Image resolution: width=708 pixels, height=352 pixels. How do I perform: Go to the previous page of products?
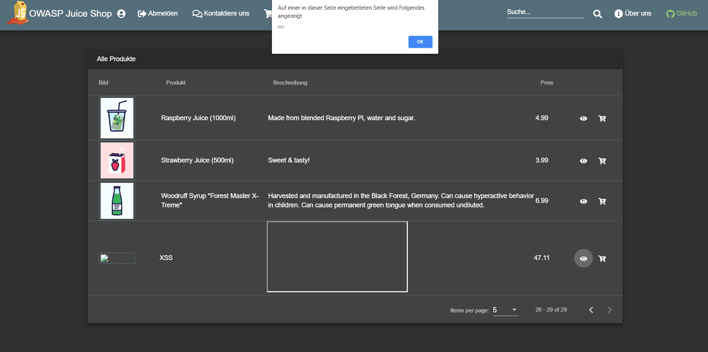pos(591,310)
